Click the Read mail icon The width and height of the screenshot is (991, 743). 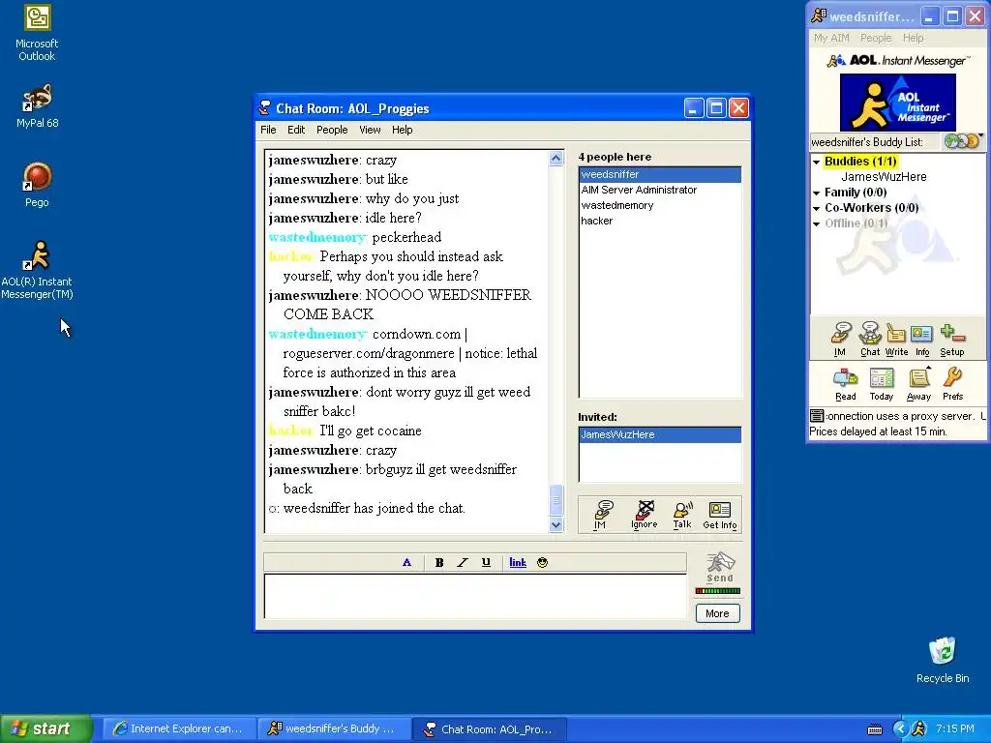click(x=846, y=384)
